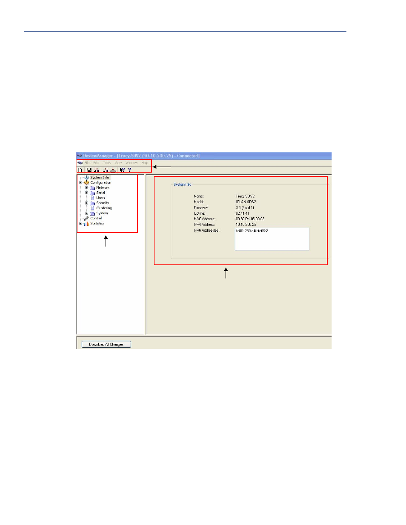Screen dimensions: 406x525
Task: Click the MAC Address value 00-80-D4-06-00-02
Action: [250, 219]
